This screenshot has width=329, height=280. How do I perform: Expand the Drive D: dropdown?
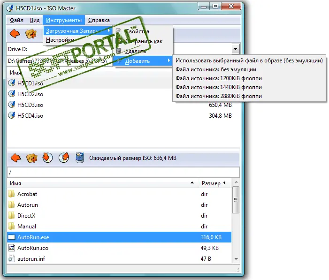235,49
